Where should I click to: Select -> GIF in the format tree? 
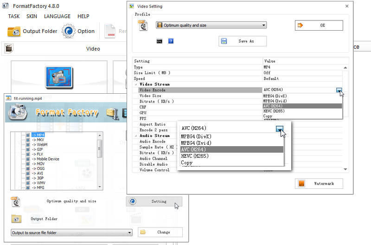[x=38, y=149]
